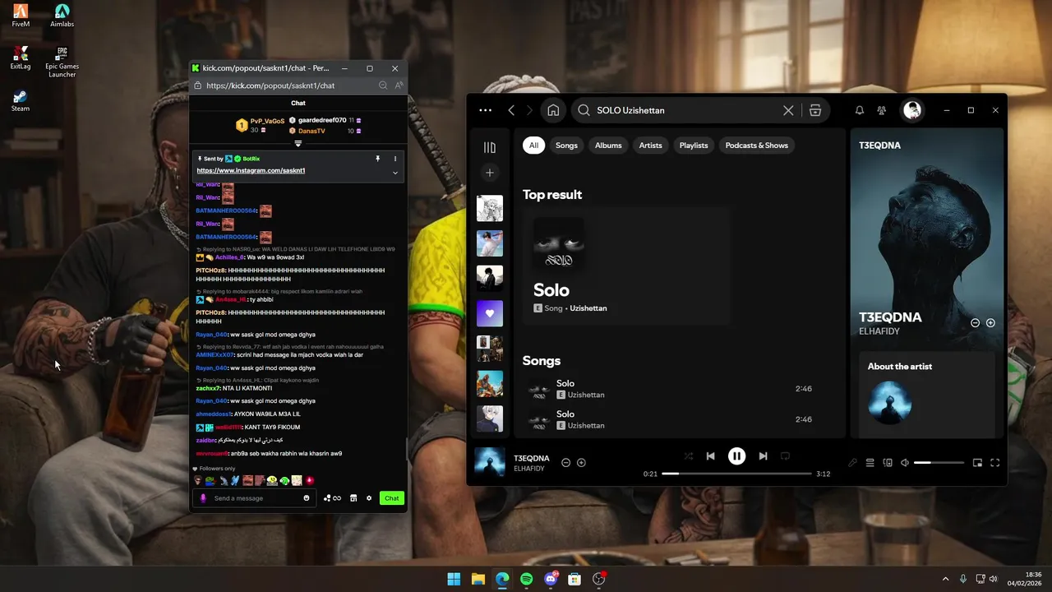The image size is (1052, 592).
Task: Open the Solo top result card
Action: tap(626, 266)
